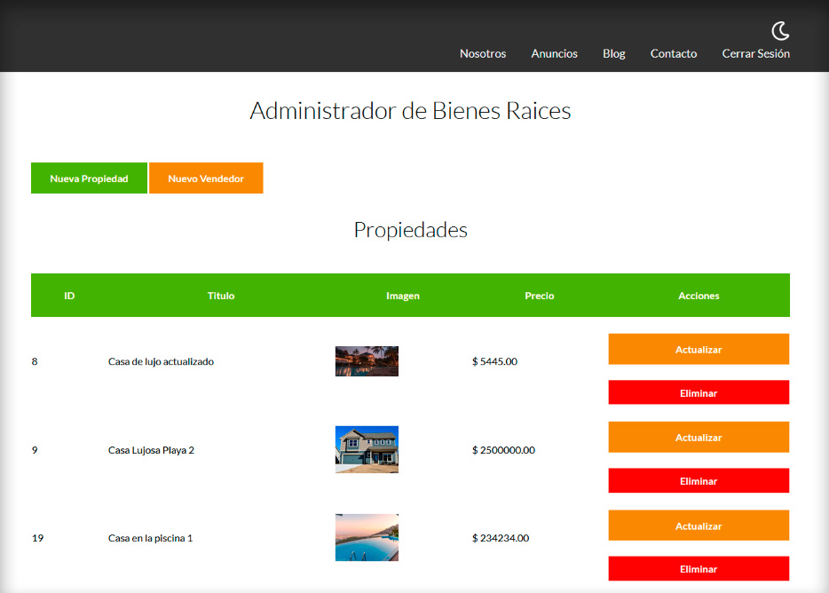
Task: Sort by the ID column header
Action: [x=69, y=296]
